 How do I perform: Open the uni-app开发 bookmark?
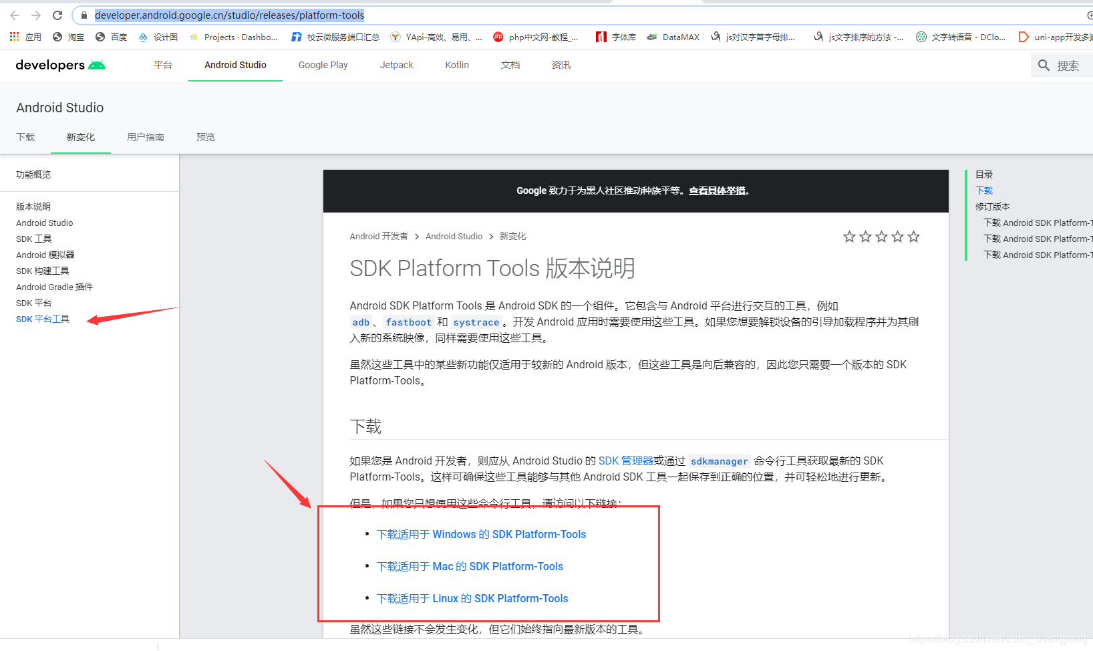(1055, 37)
